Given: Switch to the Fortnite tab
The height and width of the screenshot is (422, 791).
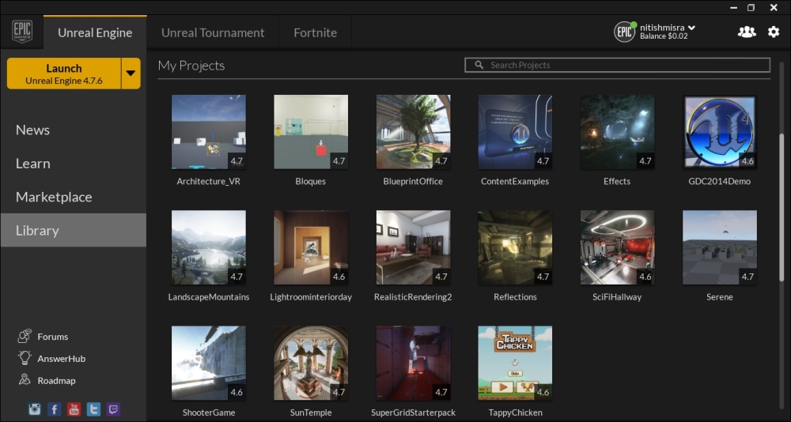Looking at the screenshot, I should tap(316, 32).
